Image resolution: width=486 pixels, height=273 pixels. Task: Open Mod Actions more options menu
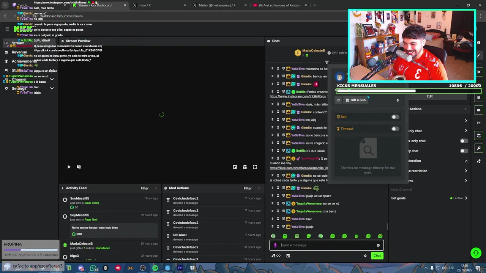[x=259, y=188]
